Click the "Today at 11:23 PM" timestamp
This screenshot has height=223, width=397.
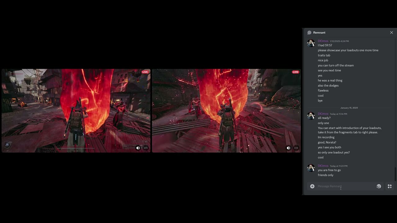tap(339, 166)
